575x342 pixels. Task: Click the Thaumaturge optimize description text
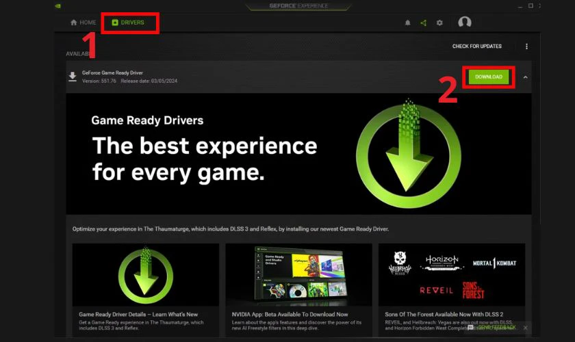pyautogui.click(x=230, y=229)
